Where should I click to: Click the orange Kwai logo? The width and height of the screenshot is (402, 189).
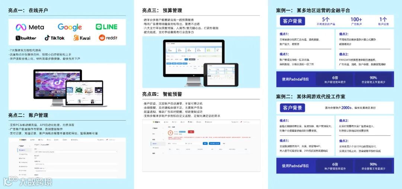coord(82,38)
